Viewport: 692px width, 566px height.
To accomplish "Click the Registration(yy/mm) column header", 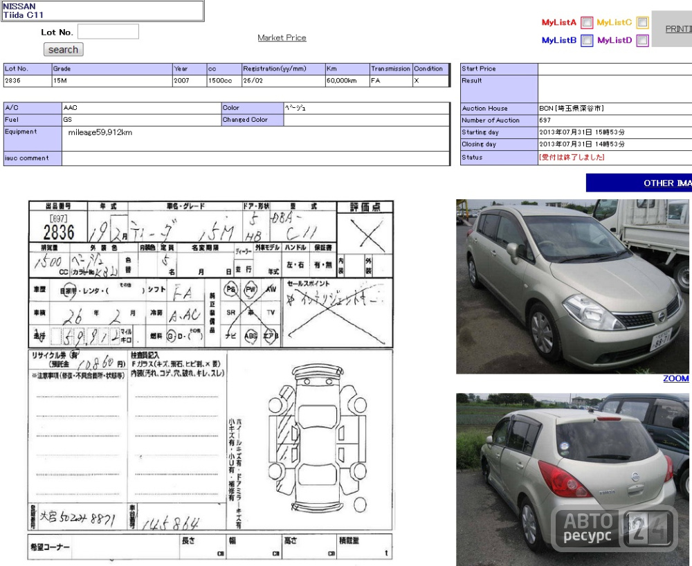I will (x=283, y=69).
